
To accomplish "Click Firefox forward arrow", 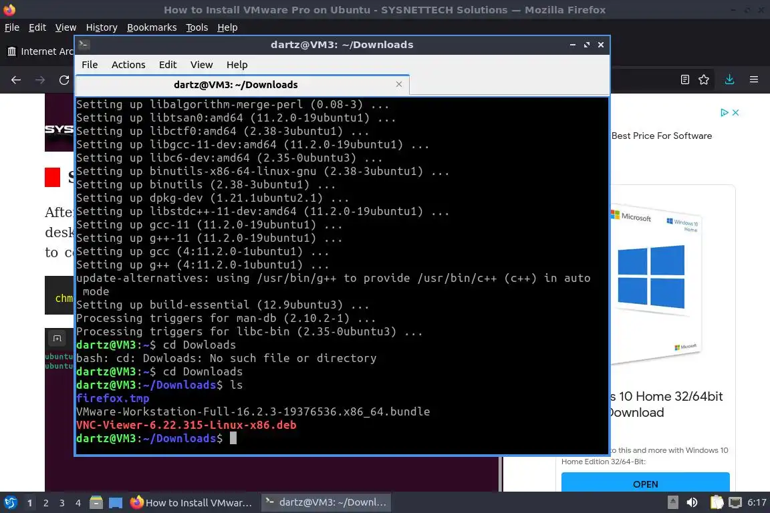I will (40, 80).
